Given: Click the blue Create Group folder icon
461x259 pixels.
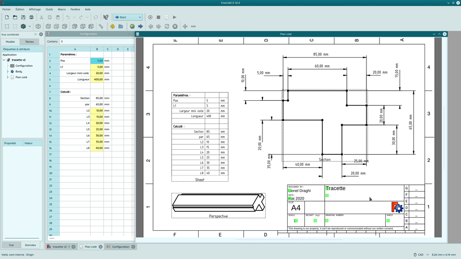Looking at the screenshot, I should [x=121, y=27].
